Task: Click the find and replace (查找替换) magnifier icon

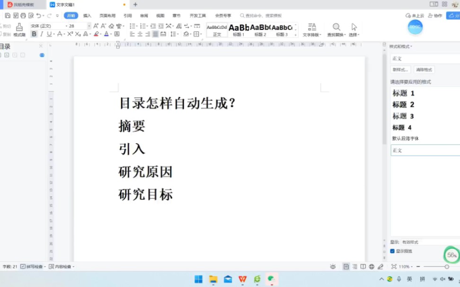Action: [x=336, y=27]
